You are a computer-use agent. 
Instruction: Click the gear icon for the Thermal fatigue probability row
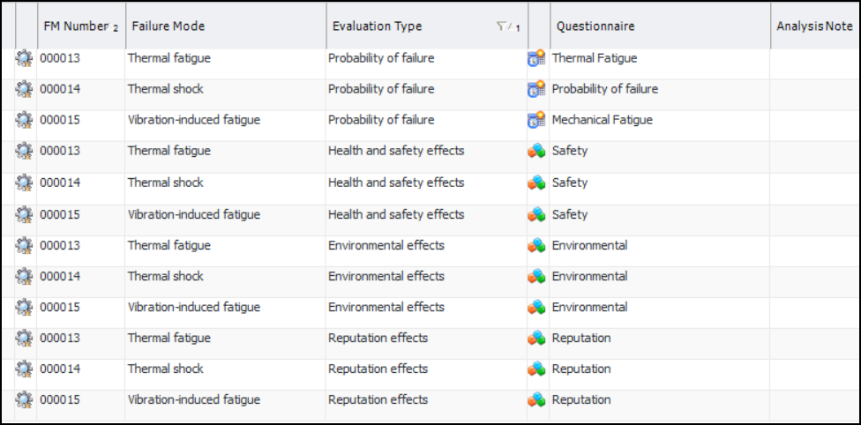pos(24,59)
